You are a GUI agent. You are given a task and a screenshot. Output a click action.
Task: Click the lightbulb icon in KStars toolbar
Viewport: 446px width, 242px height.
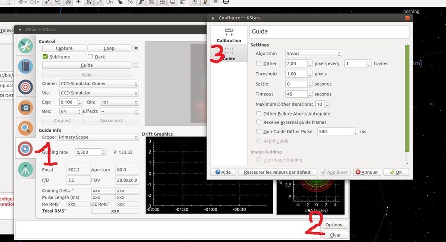click(205, 2)
